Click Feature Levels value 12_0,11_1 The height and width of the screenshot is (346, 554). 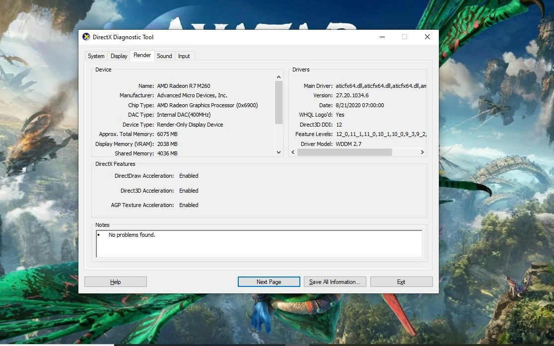click(x=381, y=135)
